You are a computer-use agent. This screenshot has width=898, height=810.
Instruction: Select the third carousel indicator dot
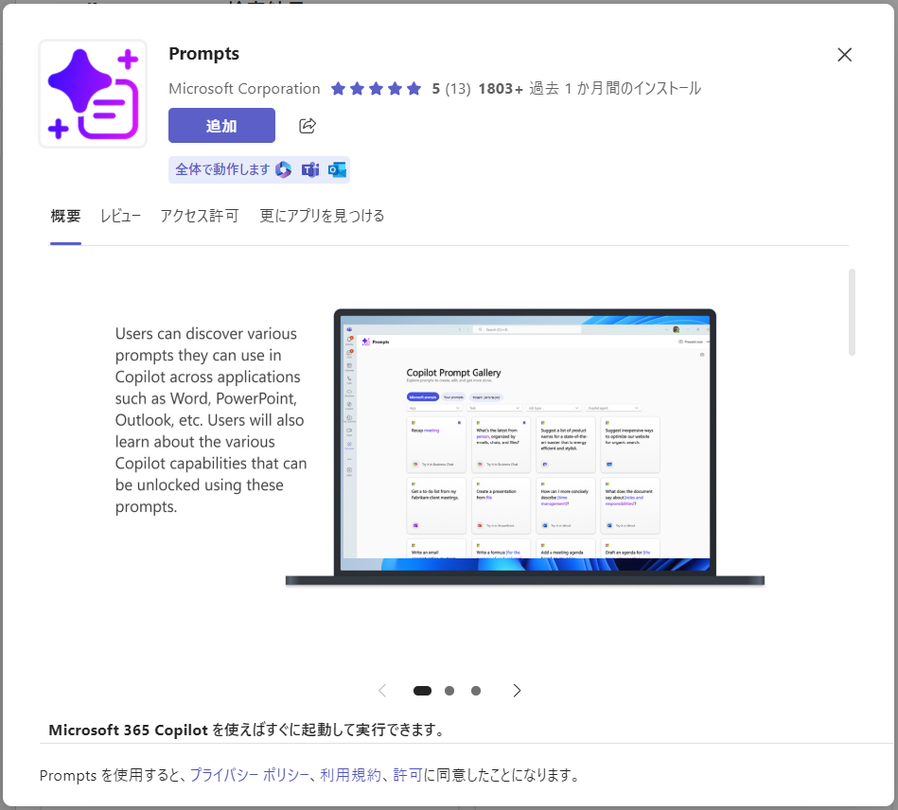click(x=476, y=691)
